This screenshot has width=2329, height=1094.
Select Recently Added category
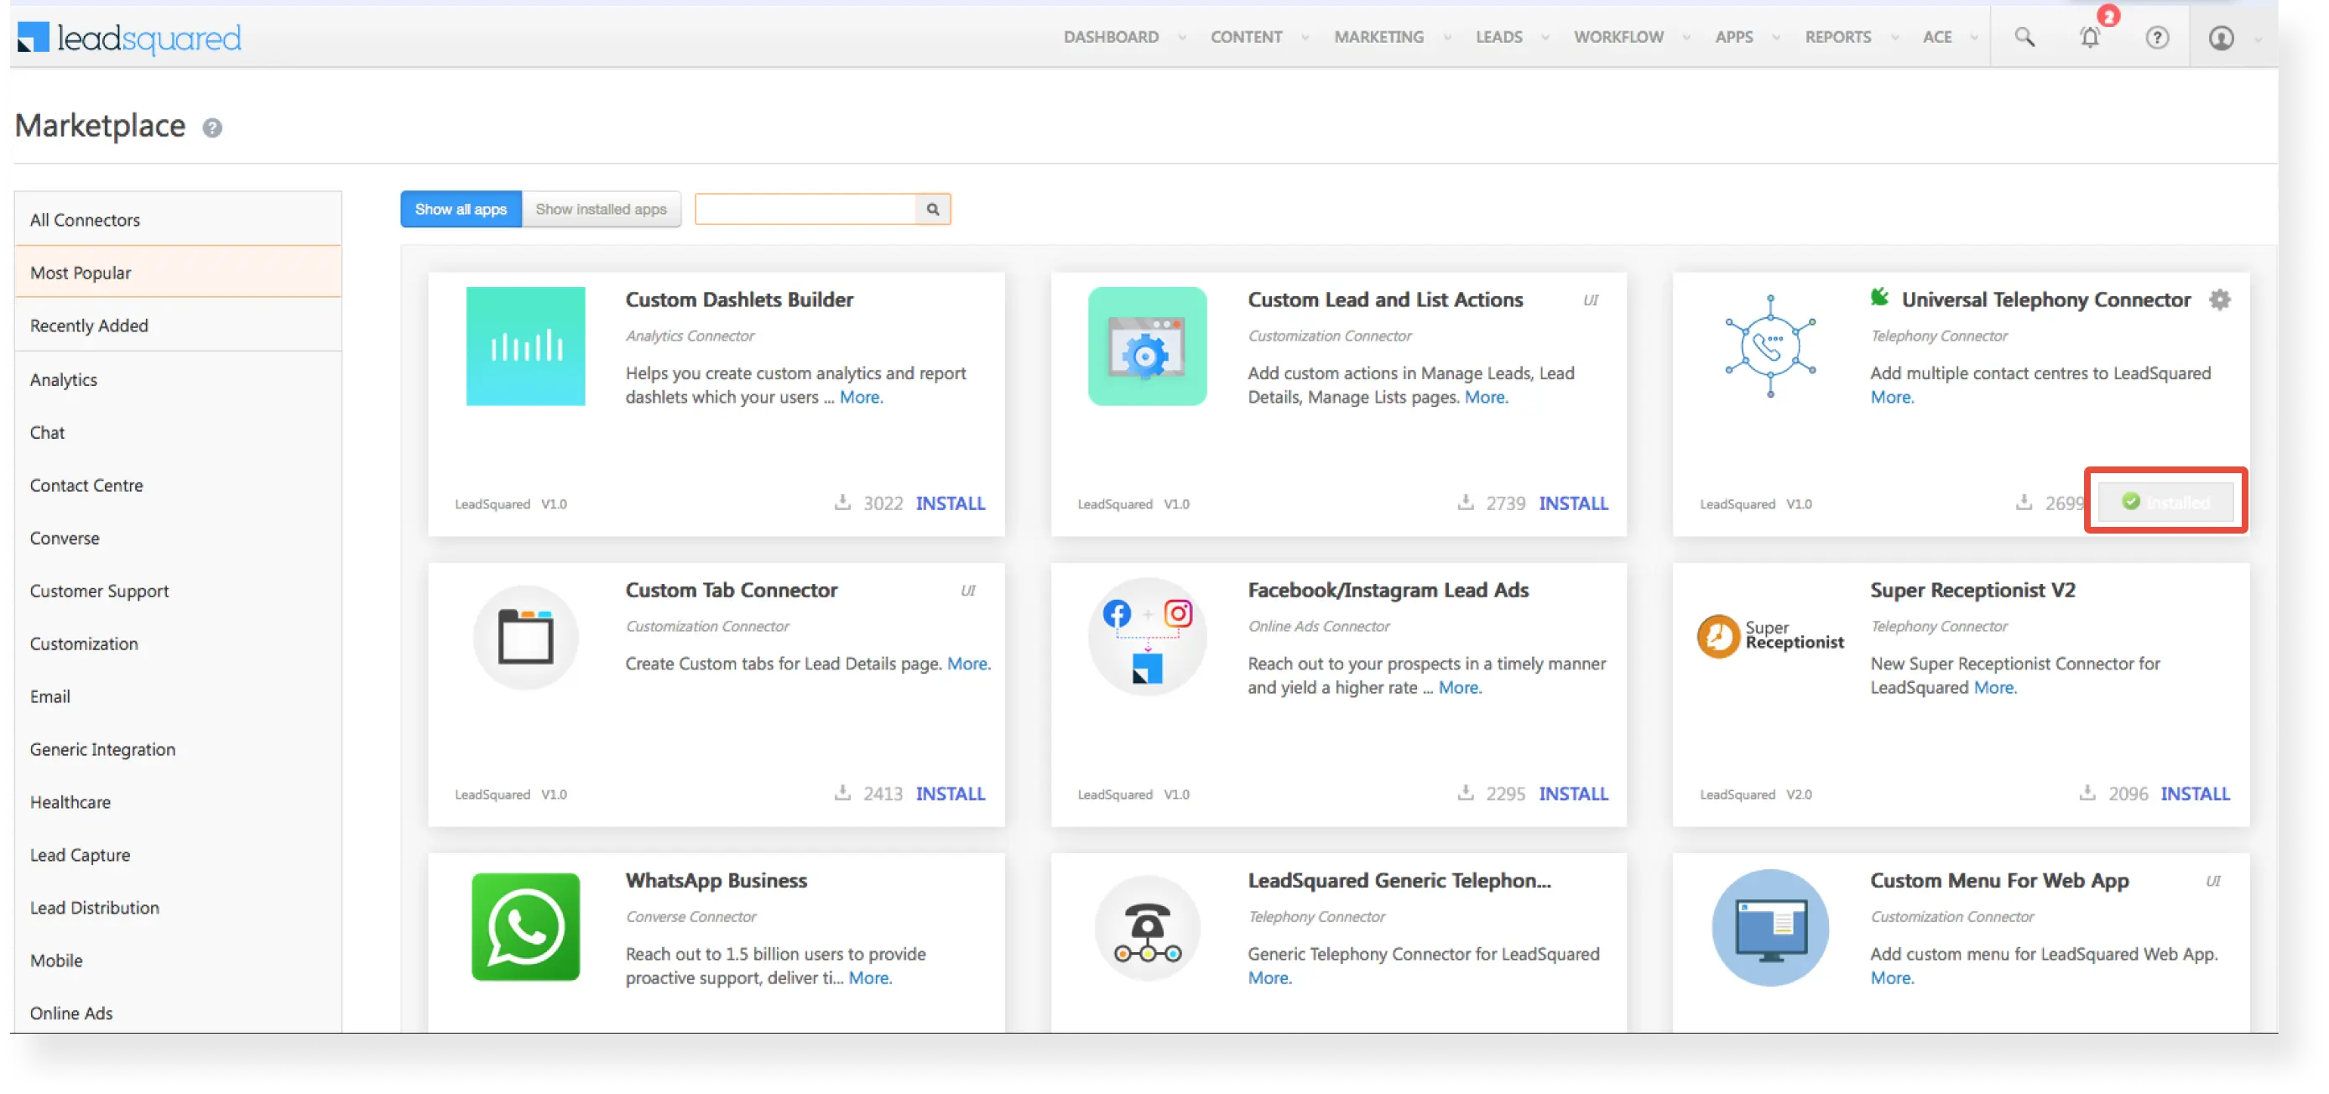[x=178, y=326]
